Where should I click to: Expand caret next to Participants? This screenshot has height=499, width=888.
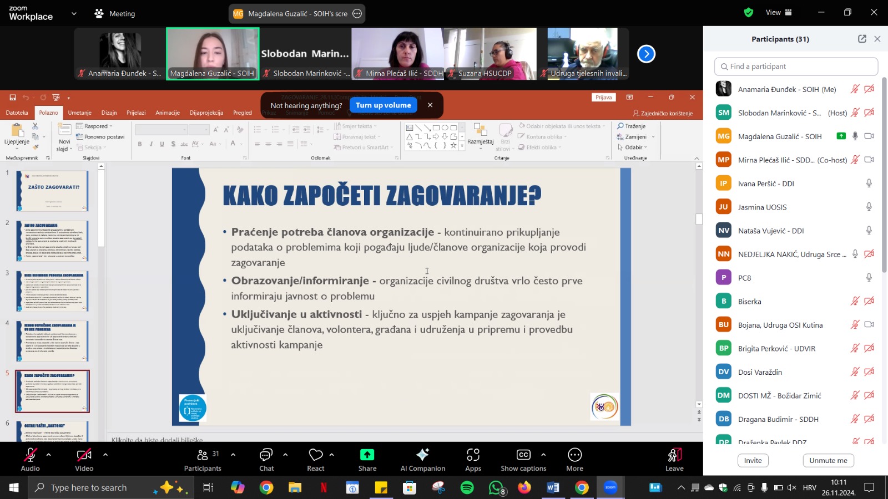(233, 455)
